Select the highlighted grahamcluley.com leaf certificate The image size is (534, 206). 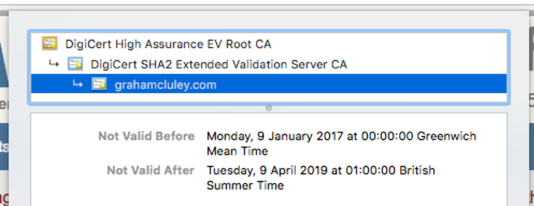[269, 84]
